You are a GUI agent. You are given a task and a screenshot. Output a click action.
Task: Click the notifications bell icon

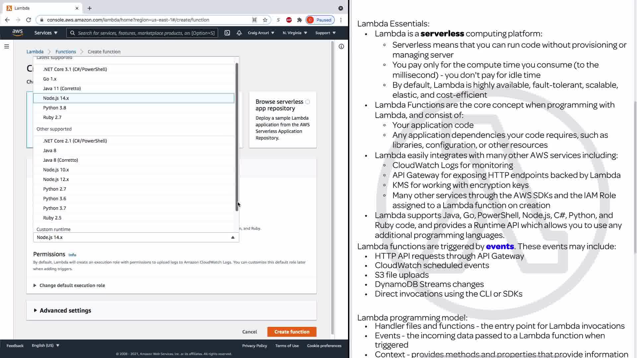(239, 33)
